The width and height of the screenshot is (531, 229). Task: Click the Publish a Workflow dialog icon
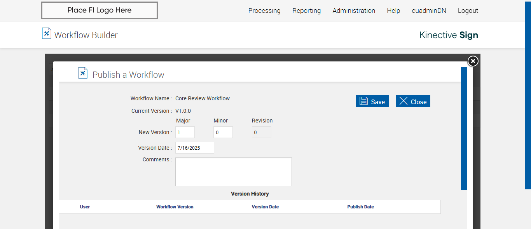pyautogui.click(x=83, y=73)
